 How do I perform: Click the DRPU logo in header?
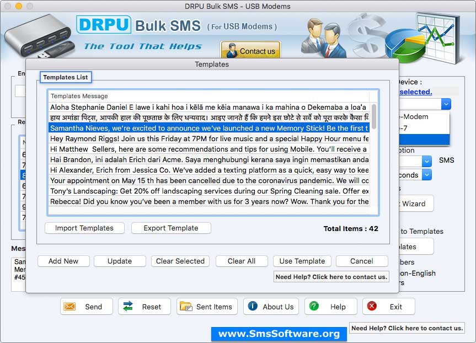(x=104, y=24)
